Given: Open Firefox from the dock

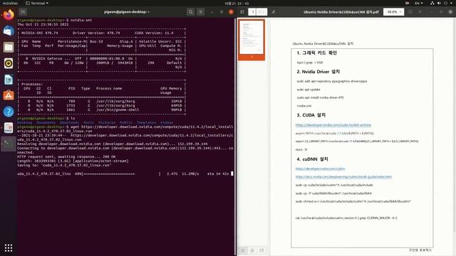Looking at the screenshot, I should tap(9, 14).
